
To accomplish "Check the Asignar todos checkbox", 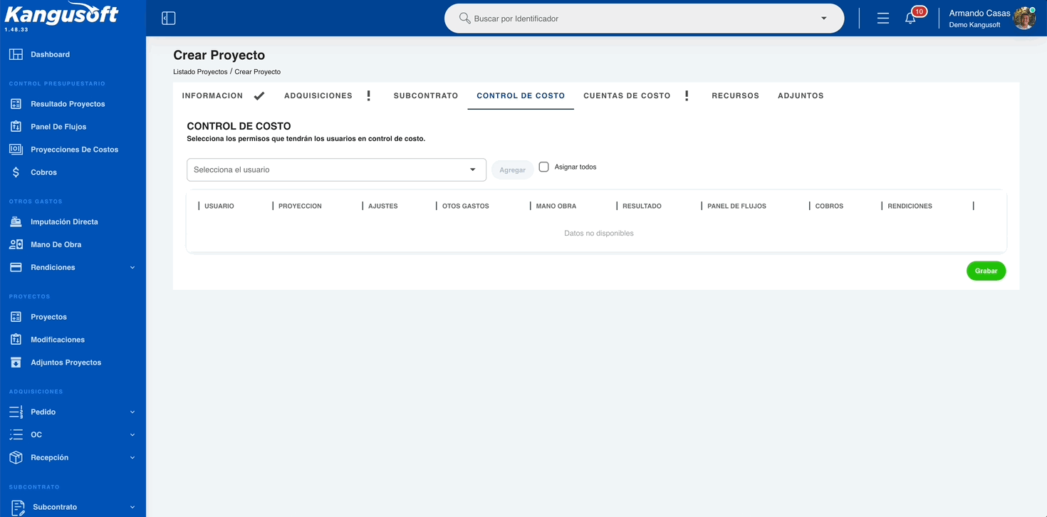I will (543, 167).
